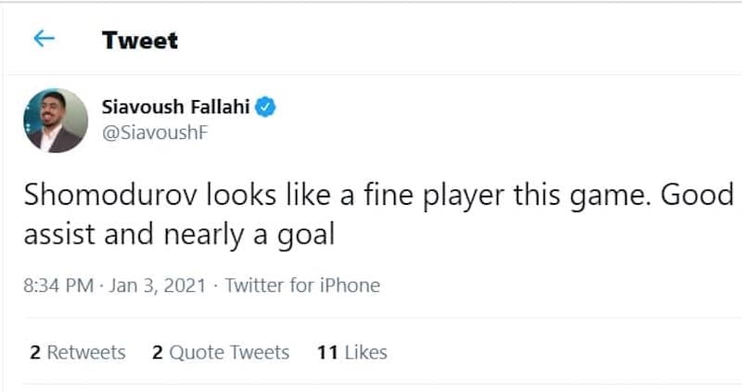742x392 pixels.
Task: Click the @SiavoushF handle
Action: click(155, 133)
